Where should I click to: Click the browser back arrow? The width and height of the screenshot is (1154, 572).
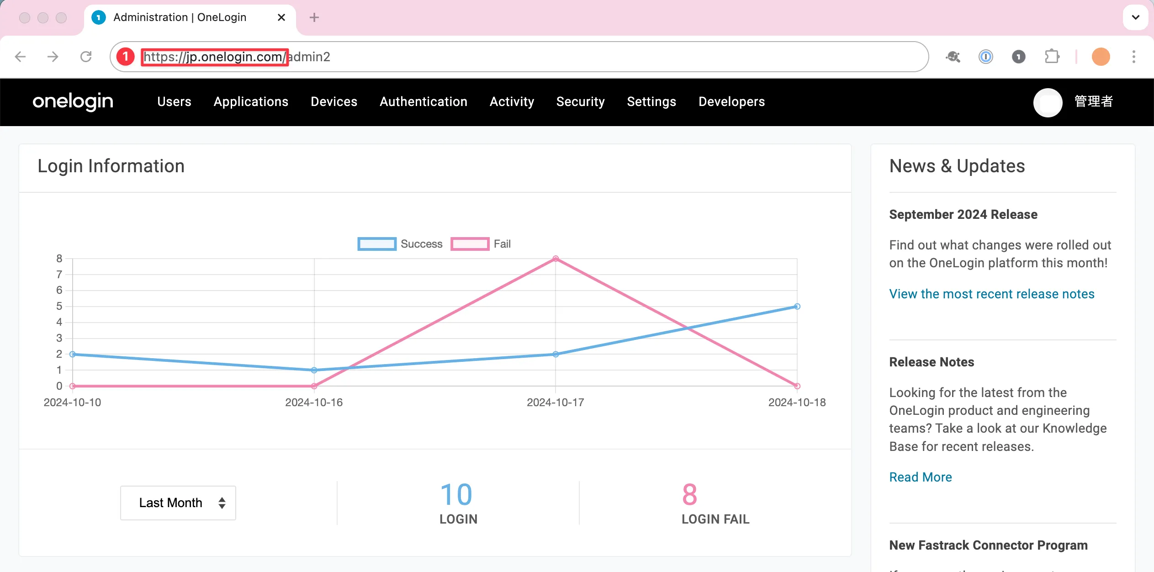point(20,57)
